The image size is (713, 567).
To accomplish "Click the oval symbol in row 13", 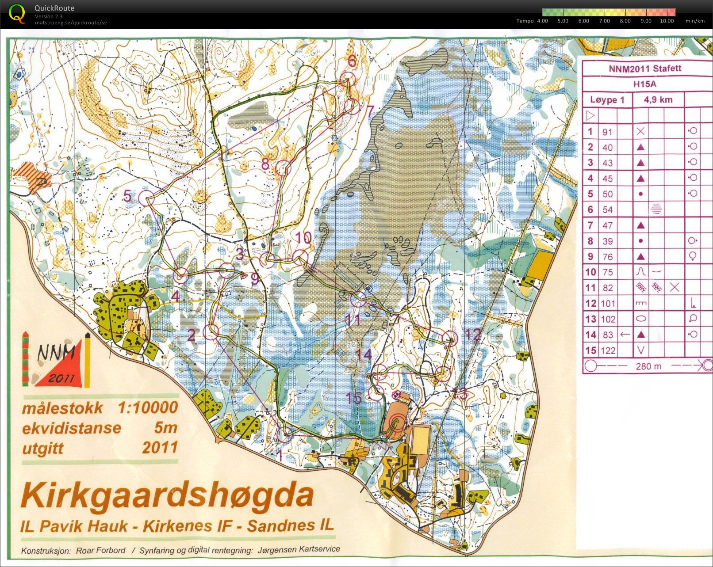I will click(x=640, y=319).
